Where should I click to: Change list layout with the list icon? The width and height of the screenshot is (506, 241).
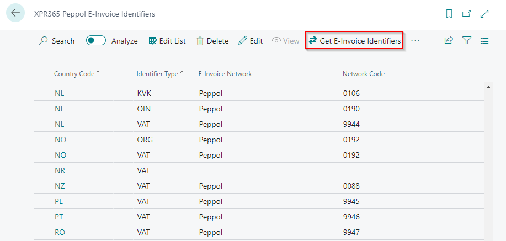click(484, 41)
